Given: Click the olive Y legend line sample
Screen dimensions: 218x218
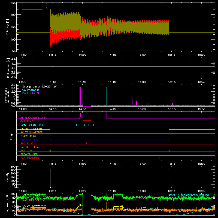Looking at the screenshot, I should tap(32, 10).
